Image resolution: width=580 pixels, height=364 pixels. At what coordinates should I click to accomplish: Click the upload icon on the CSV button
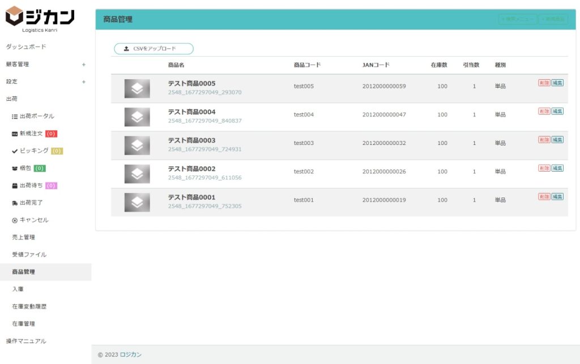click(126, 49)
